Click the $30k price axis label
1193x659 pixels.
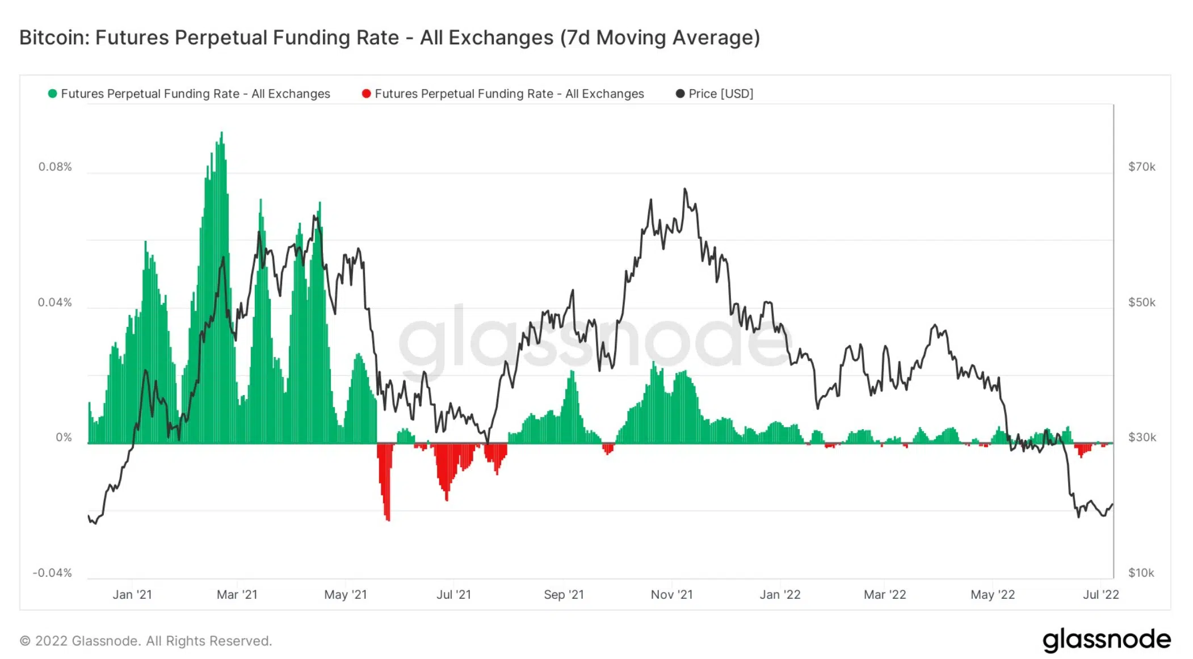(1141, 438)
